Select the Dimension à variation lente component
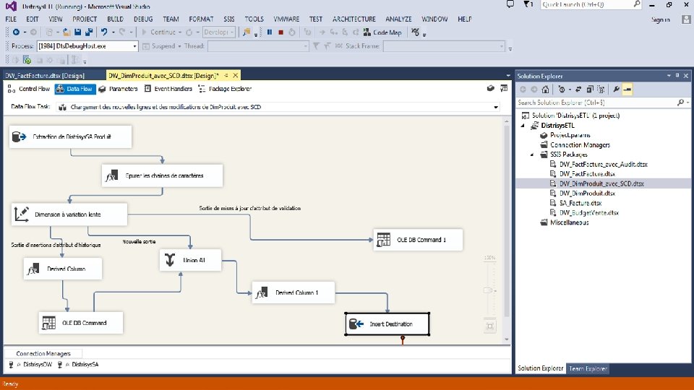This screenshot has width=694, height=390. (x=69, y=214)
